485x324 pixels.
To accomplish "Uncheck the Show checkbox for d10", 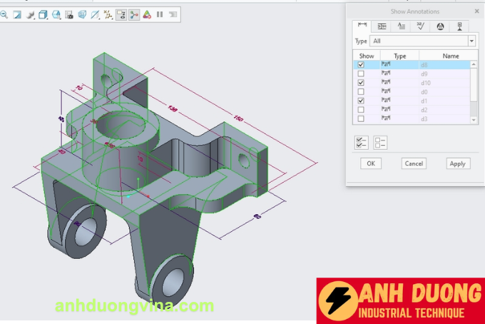I will (x=361, y=83).
